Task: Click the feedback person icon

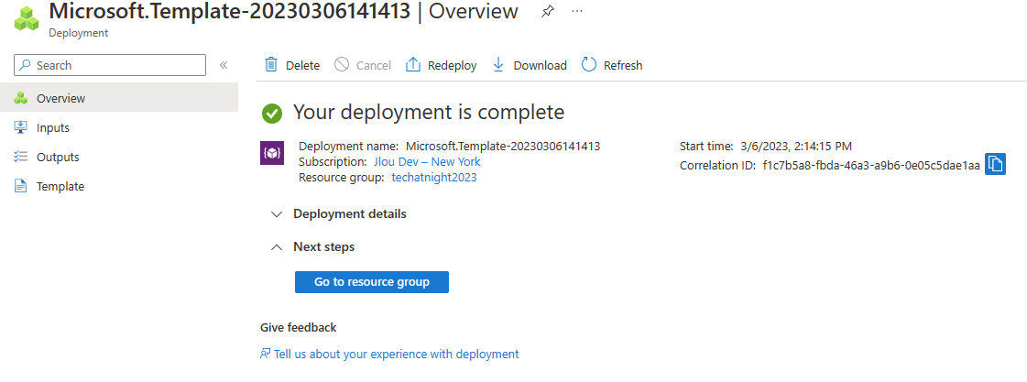Action: tap(266, 354)
